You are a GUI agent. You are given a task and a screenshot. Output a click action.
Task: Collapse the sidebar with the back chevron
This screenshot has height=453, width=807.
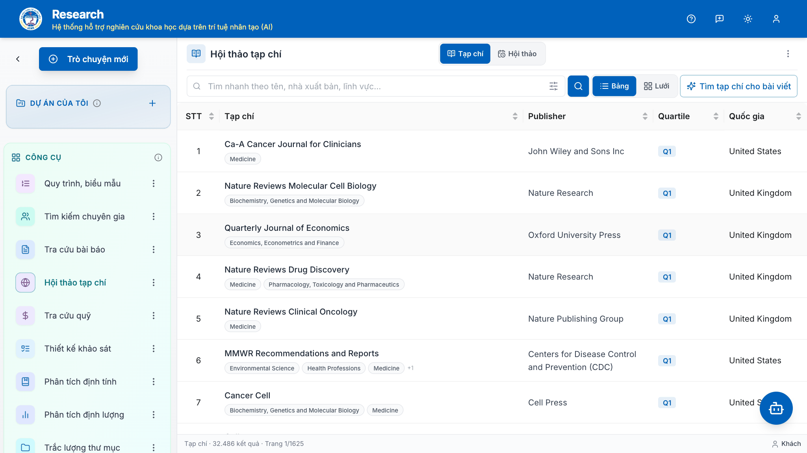tap(18, 59)
